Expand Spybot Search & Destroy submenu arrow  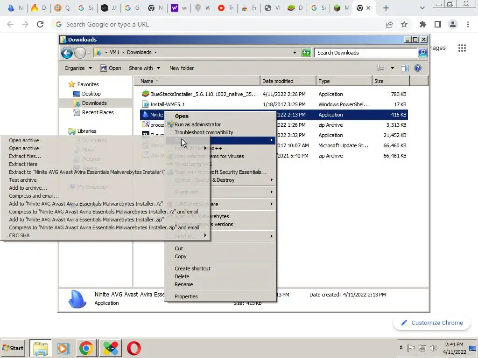pos(271,180)
